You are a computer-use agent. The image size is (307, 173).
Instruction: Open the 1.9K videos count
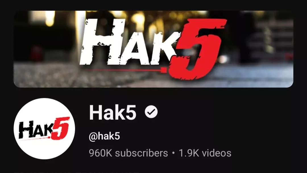205,153
